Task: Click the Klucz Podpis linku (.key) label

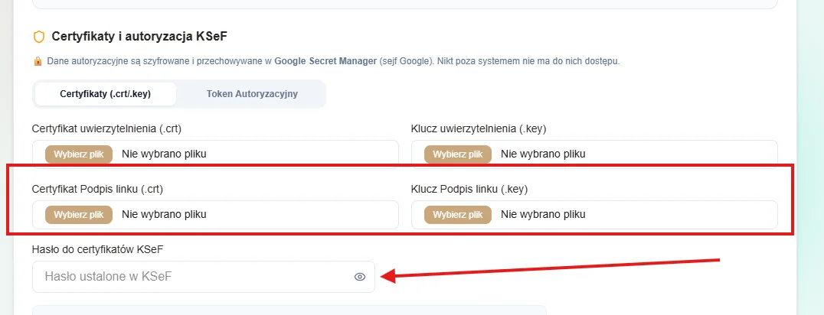Action: (x=469, y=190)
